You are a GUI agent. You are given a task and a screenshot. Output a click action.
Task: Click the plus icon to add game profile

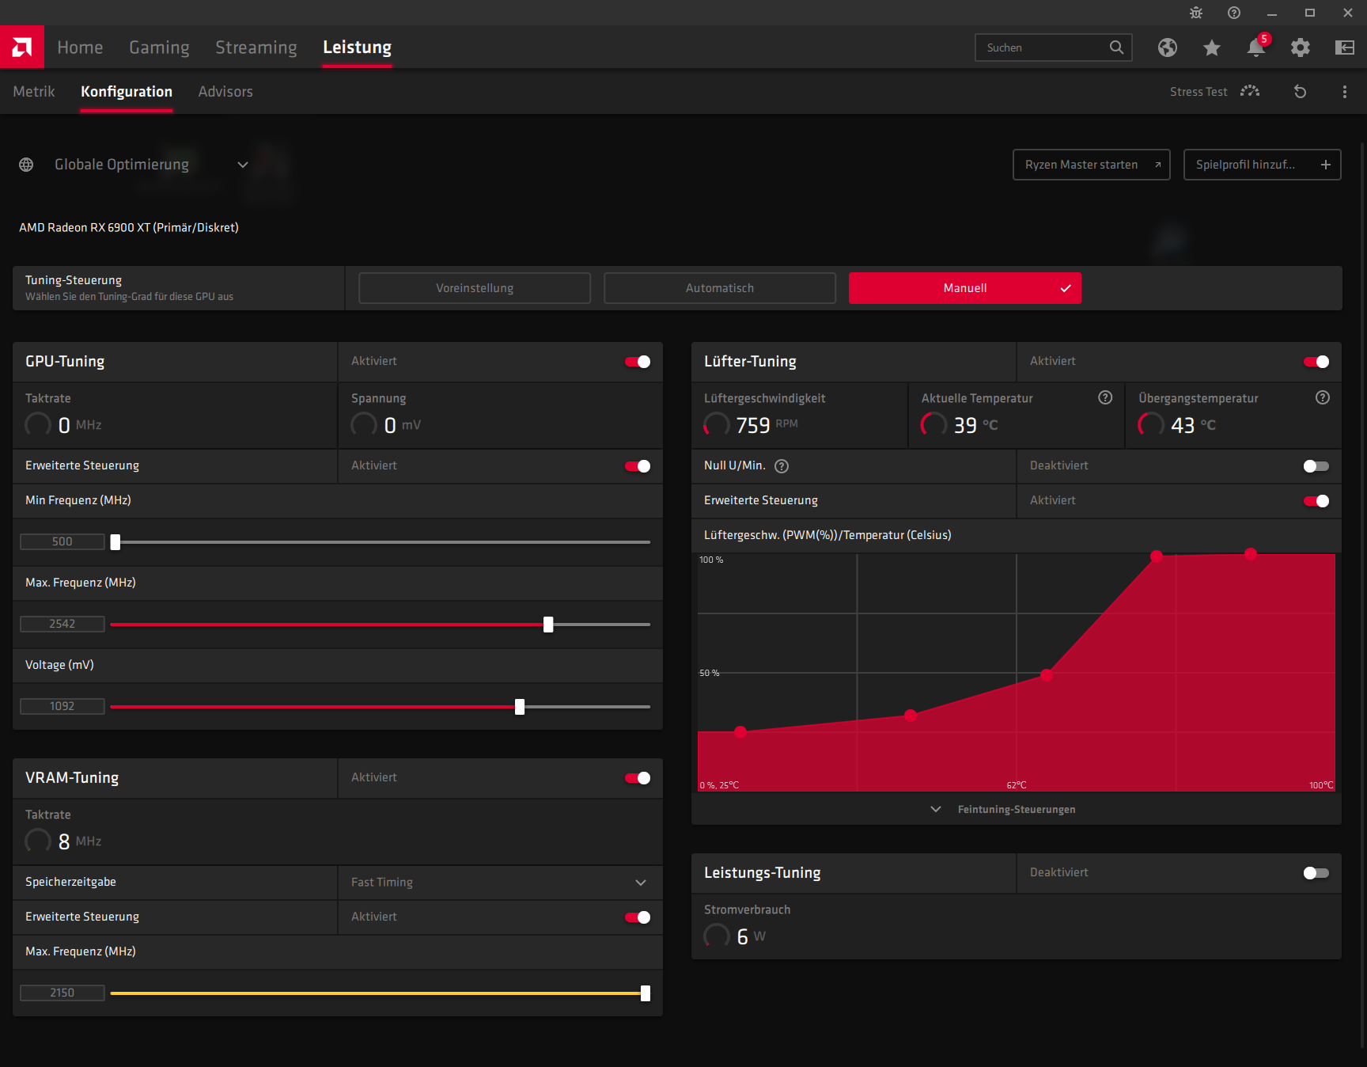pos(1326,165)
